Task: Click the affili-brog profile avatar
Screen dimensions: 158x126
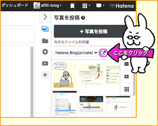Action: pos(37,5)
